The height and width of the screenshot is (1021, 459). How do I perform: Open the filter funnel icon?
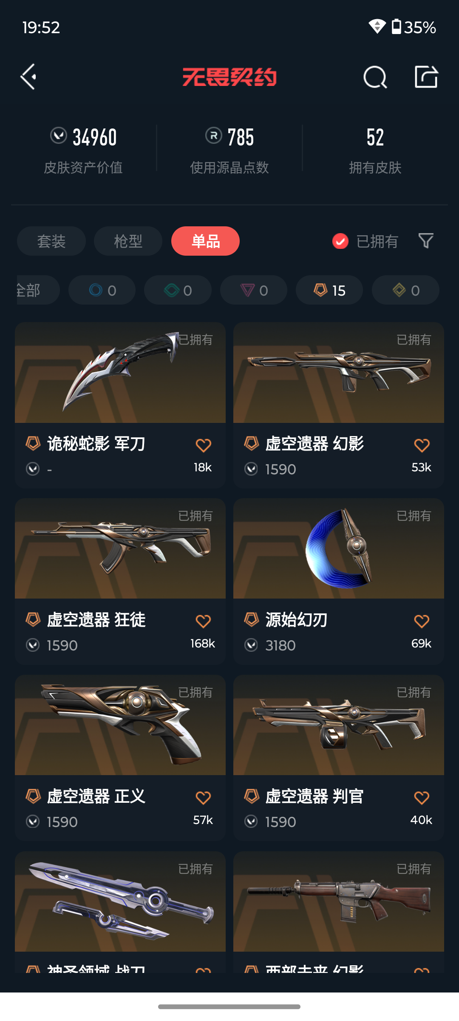[426, 241]
